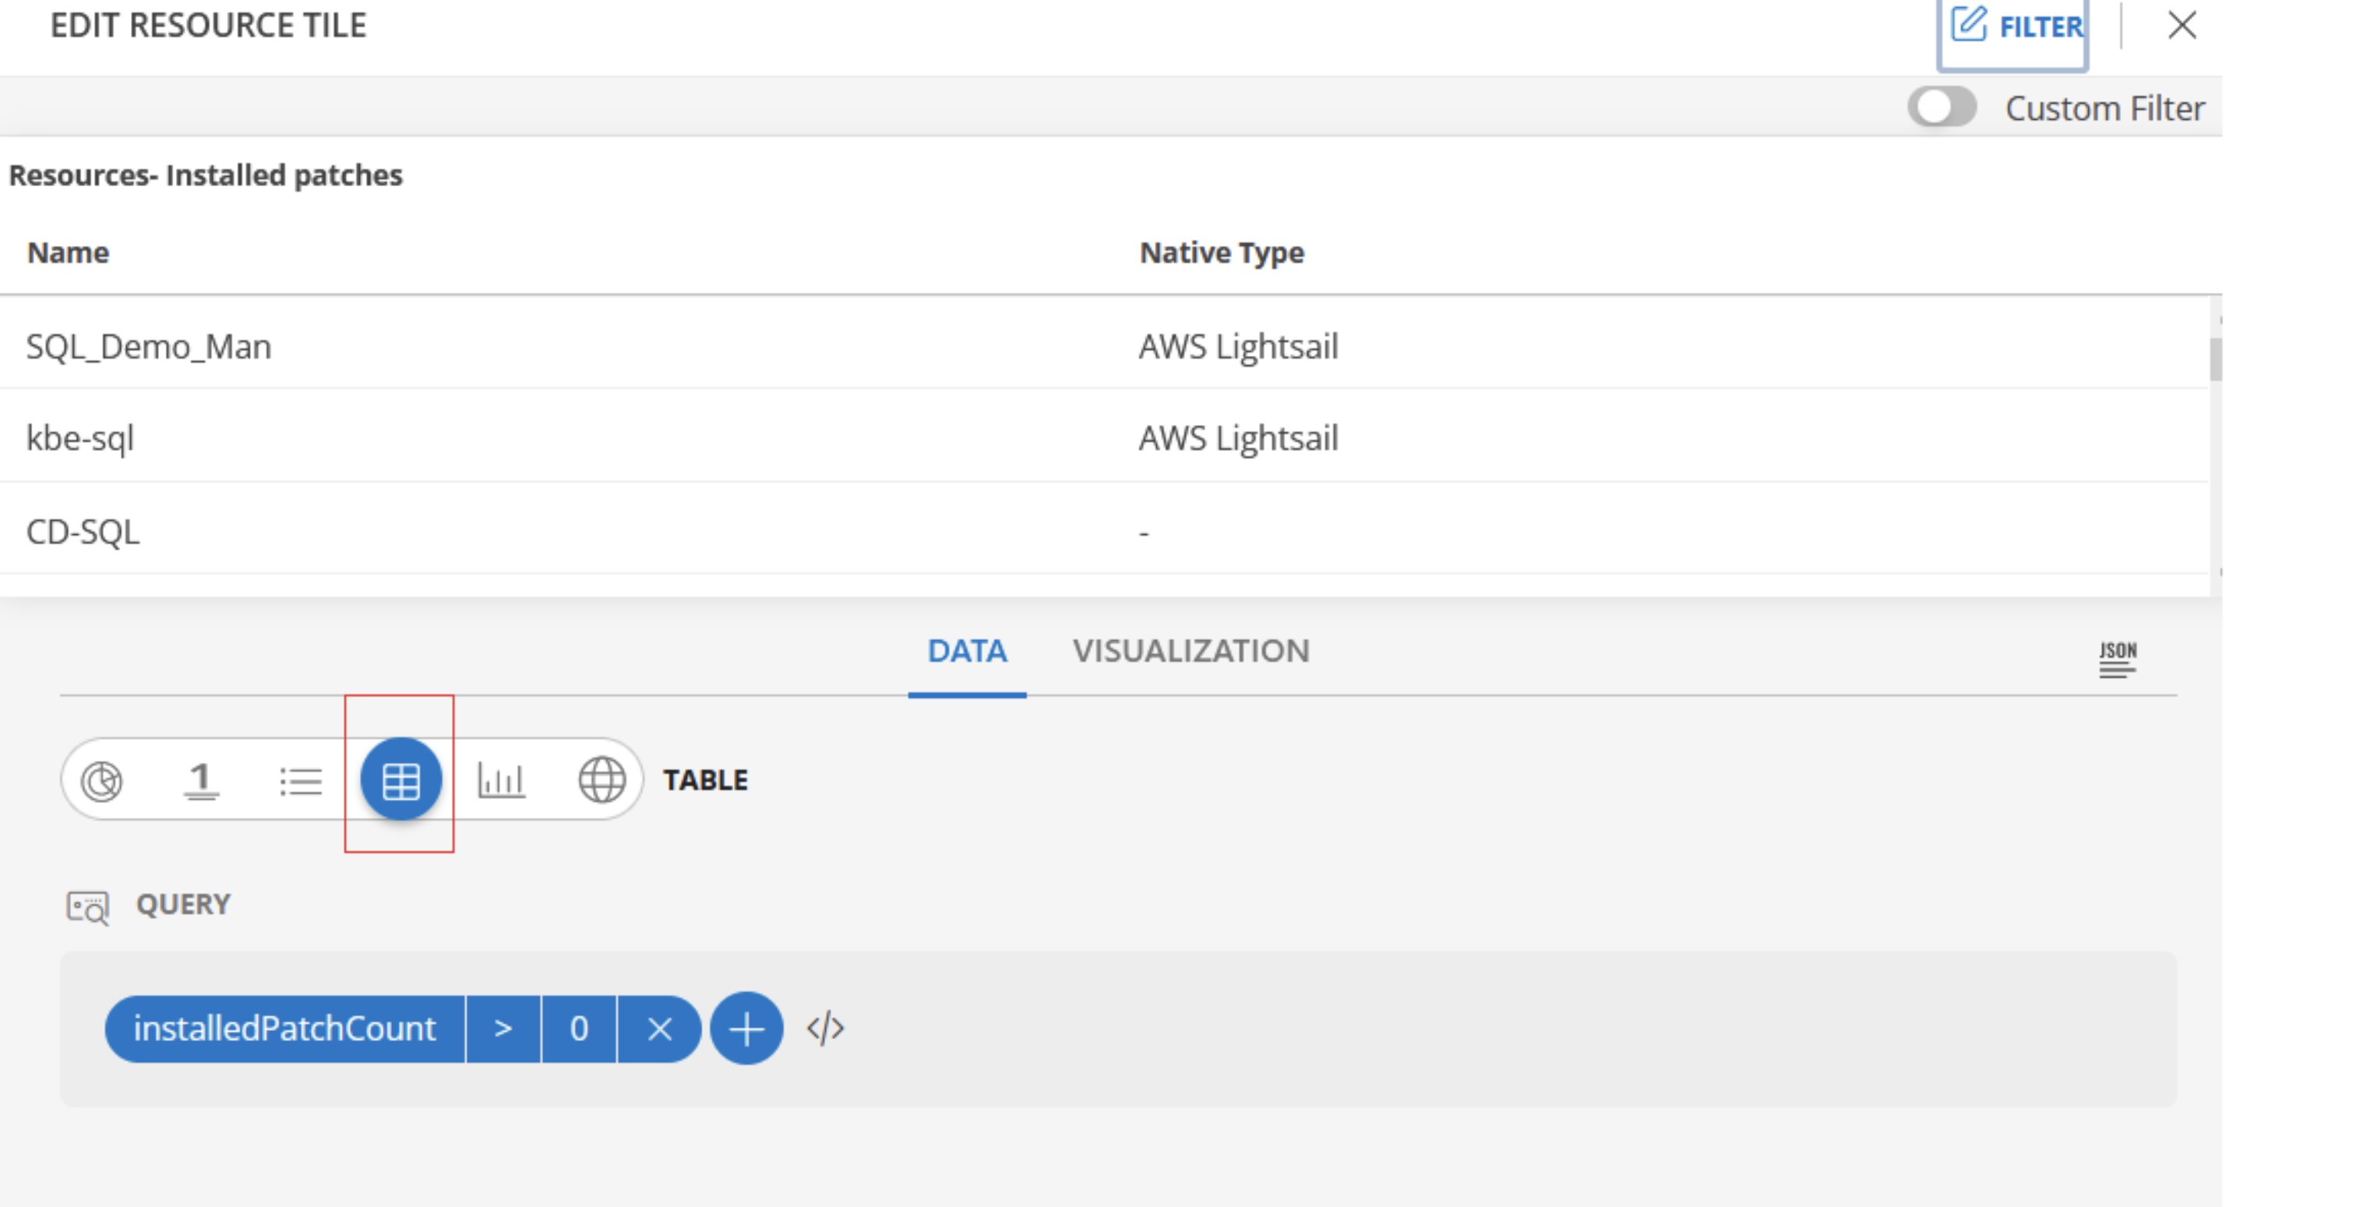Select the pie chart visualization icon

pyautogui.click(x=102, y=781)
